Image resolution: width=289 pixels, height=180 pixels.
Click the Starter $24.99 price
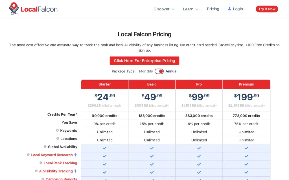[x=105, y=97]
